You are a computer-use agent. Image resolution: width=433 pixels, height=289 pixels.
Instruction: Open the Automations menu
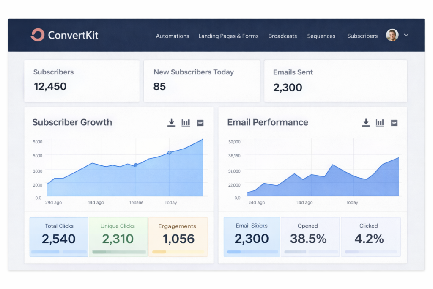pos(172,36)
